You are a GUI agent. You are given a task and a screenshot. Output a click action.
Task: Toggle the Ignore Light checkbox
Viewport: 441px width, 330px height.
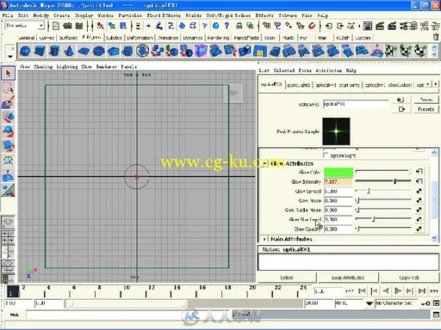click(326, 155)
